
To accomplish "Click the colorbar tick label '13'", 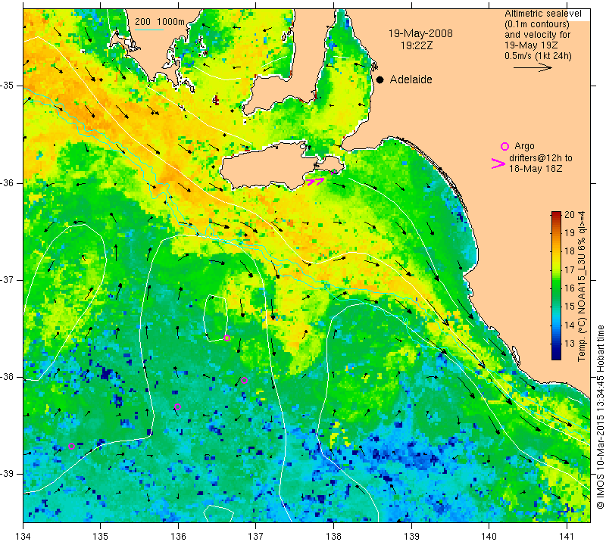I will tap(570, 344).
